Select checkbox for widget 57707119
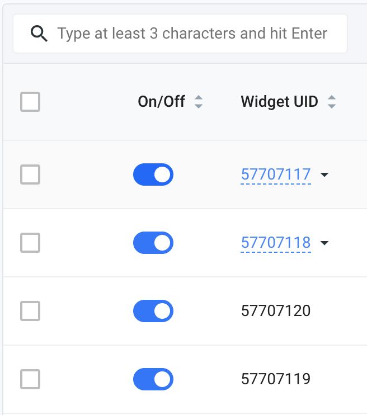Viewport: 367px width, 415px height. (30, 379)
